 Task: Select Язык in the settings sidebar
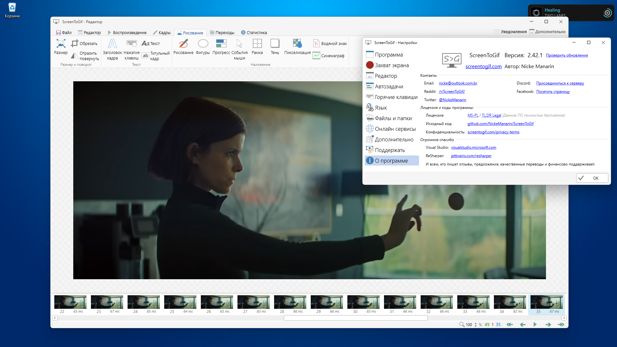click(x=381, y=108)
